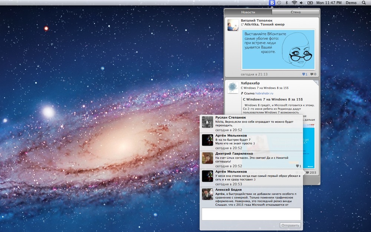
Task: Open the Demo user menu
Action: click(351, 3)
